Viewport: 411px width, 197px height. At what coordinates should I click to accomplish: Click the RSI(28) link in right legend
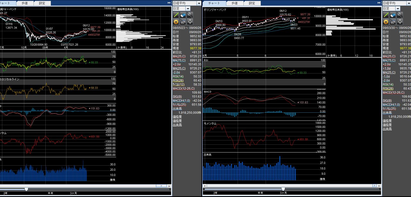click(388, 89)
